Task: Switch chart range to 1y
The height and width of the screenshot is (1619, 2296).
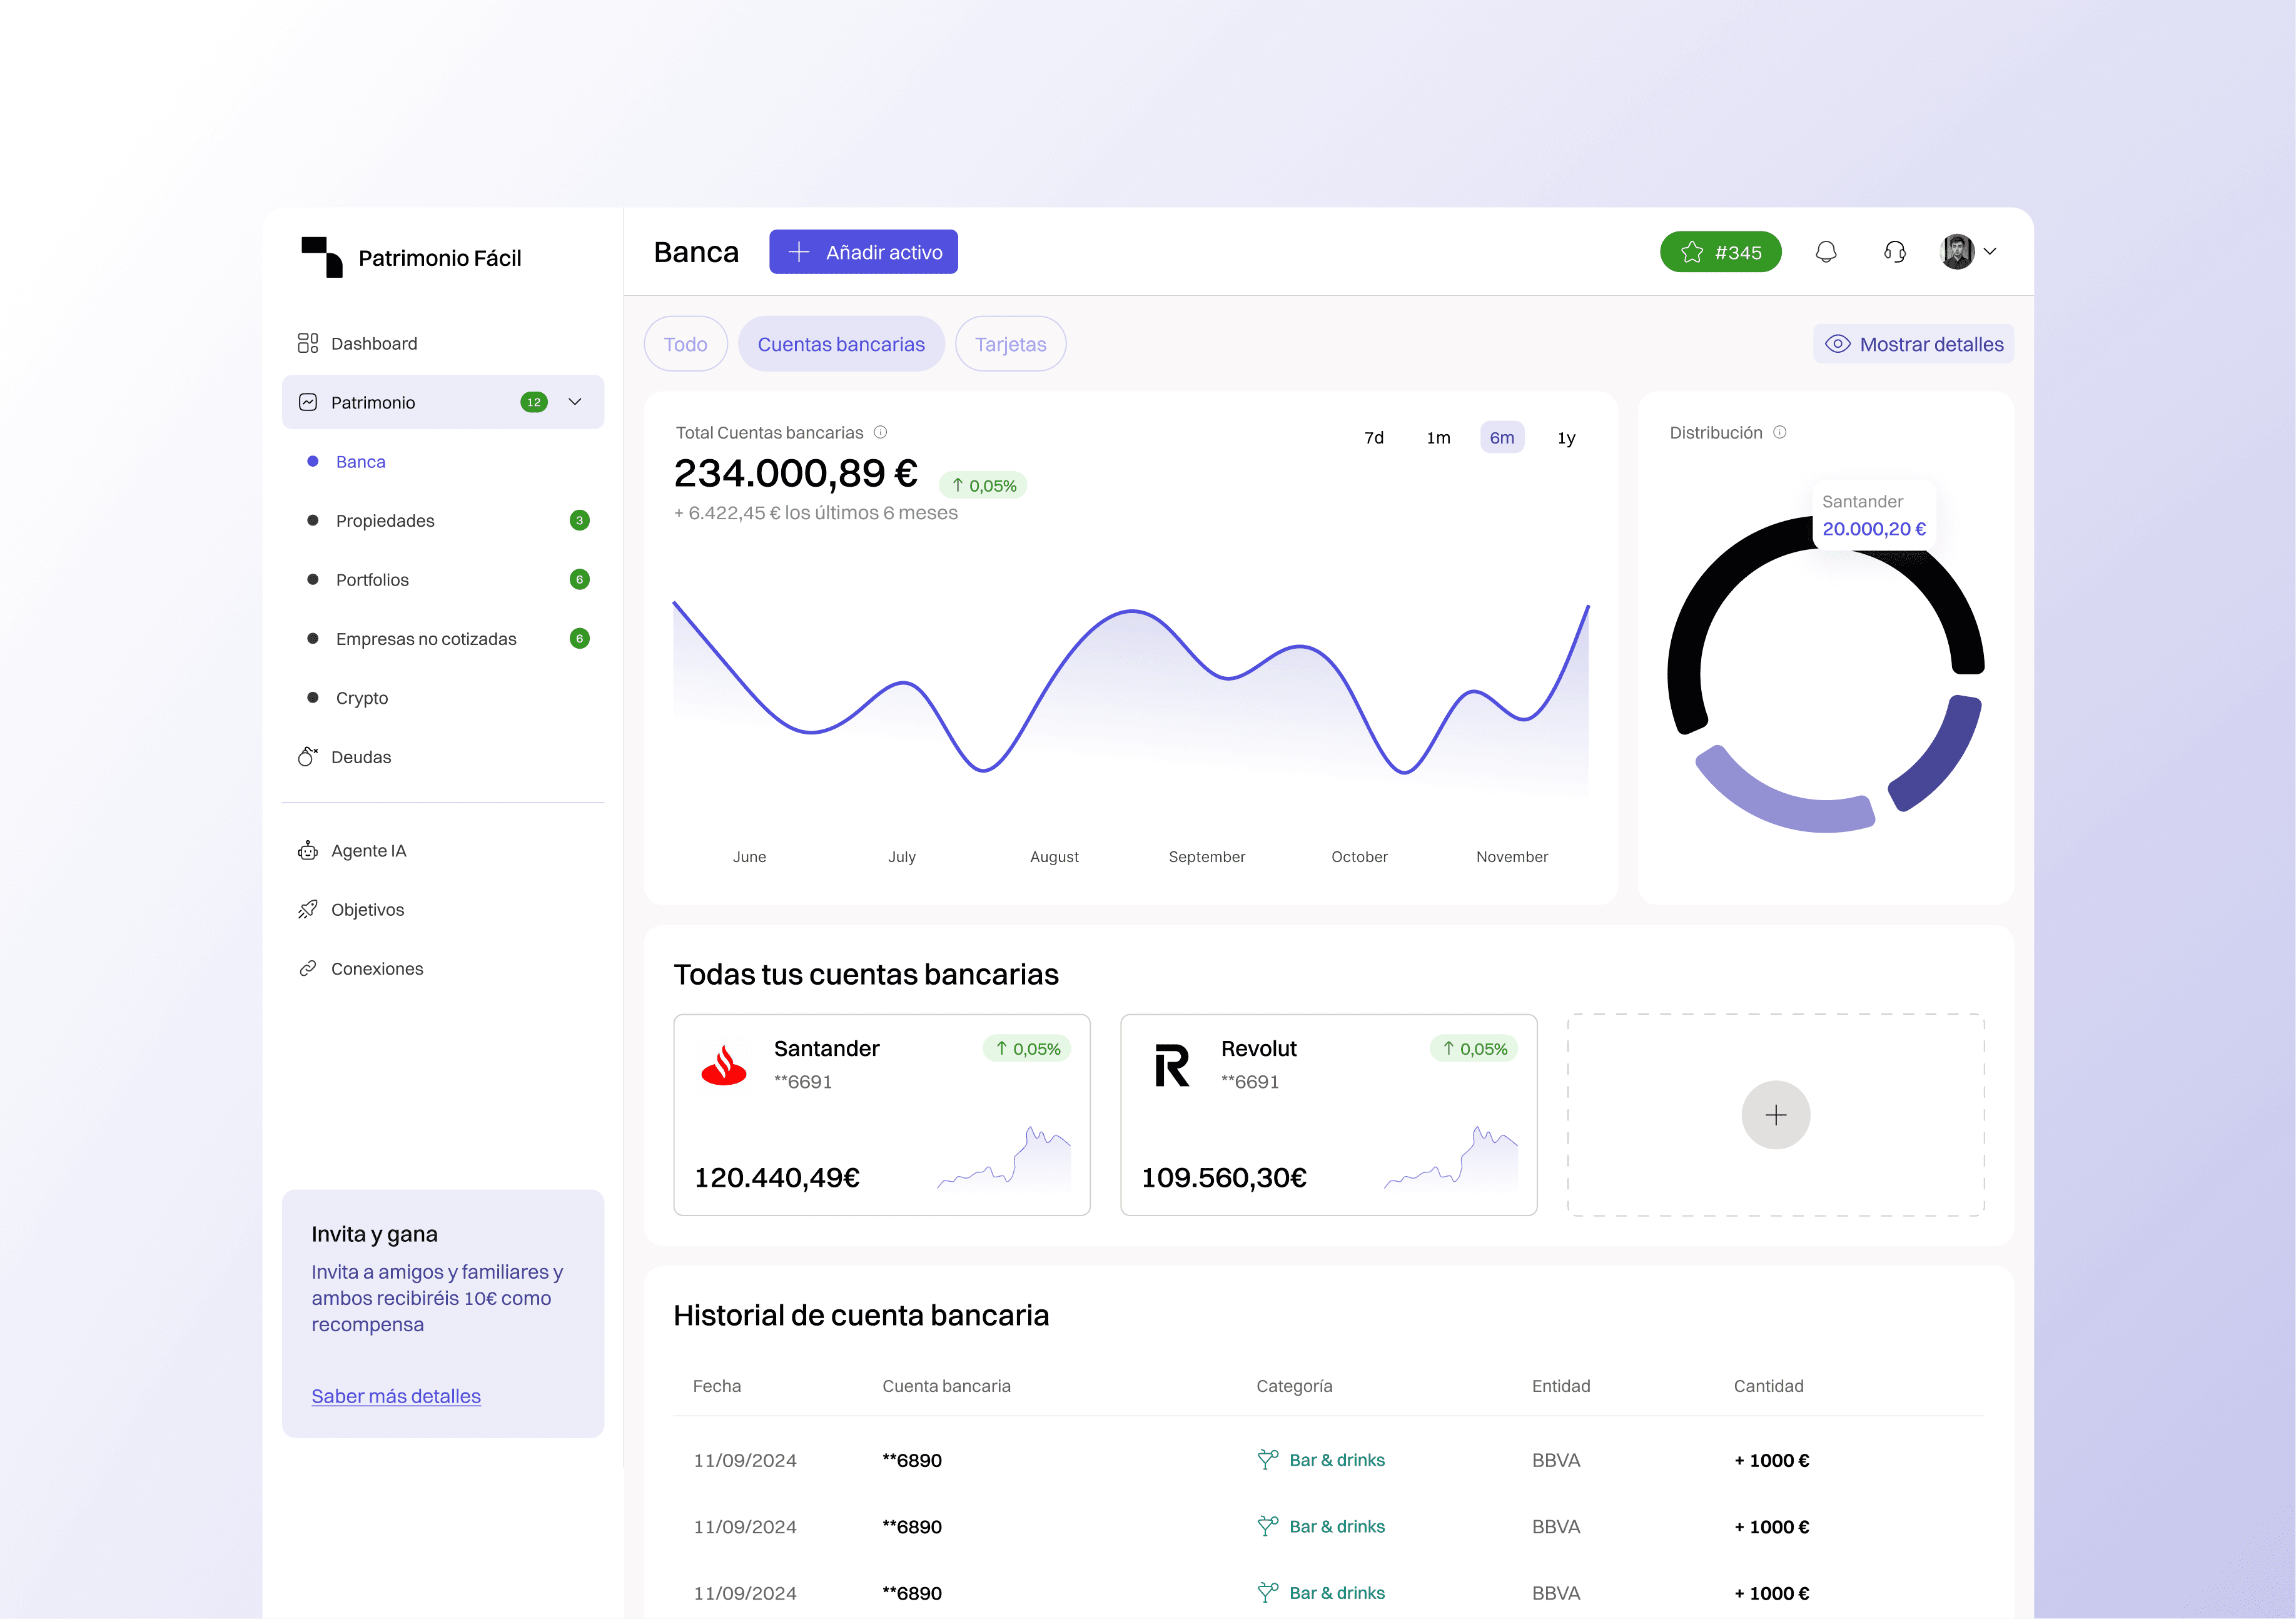Action: coord(1566,438)
